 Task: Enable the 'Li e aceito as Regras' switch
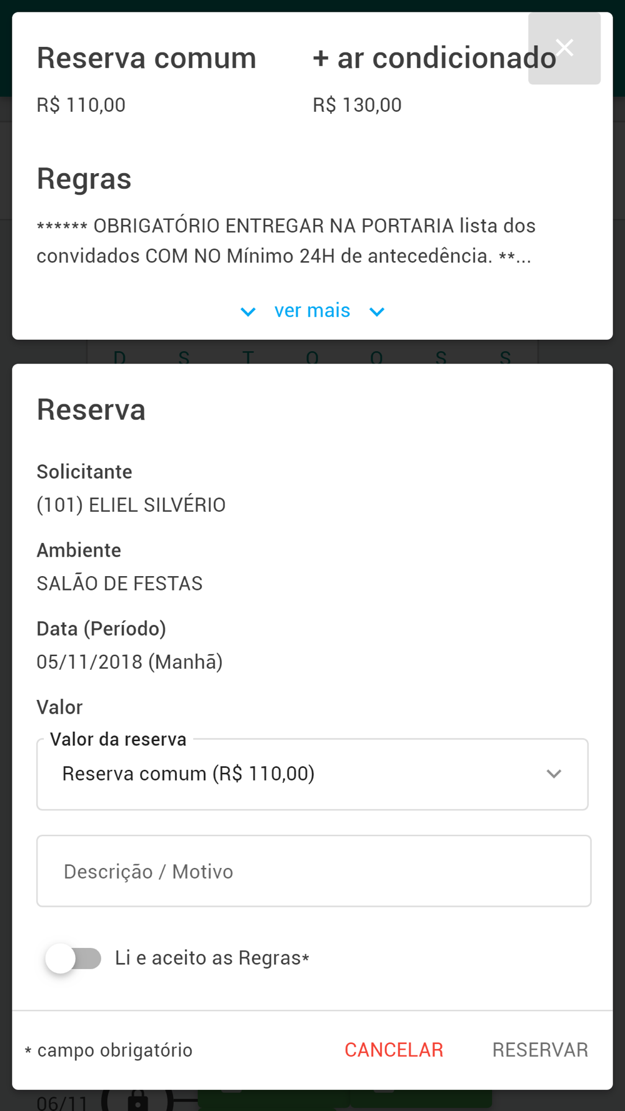point(74,958)
